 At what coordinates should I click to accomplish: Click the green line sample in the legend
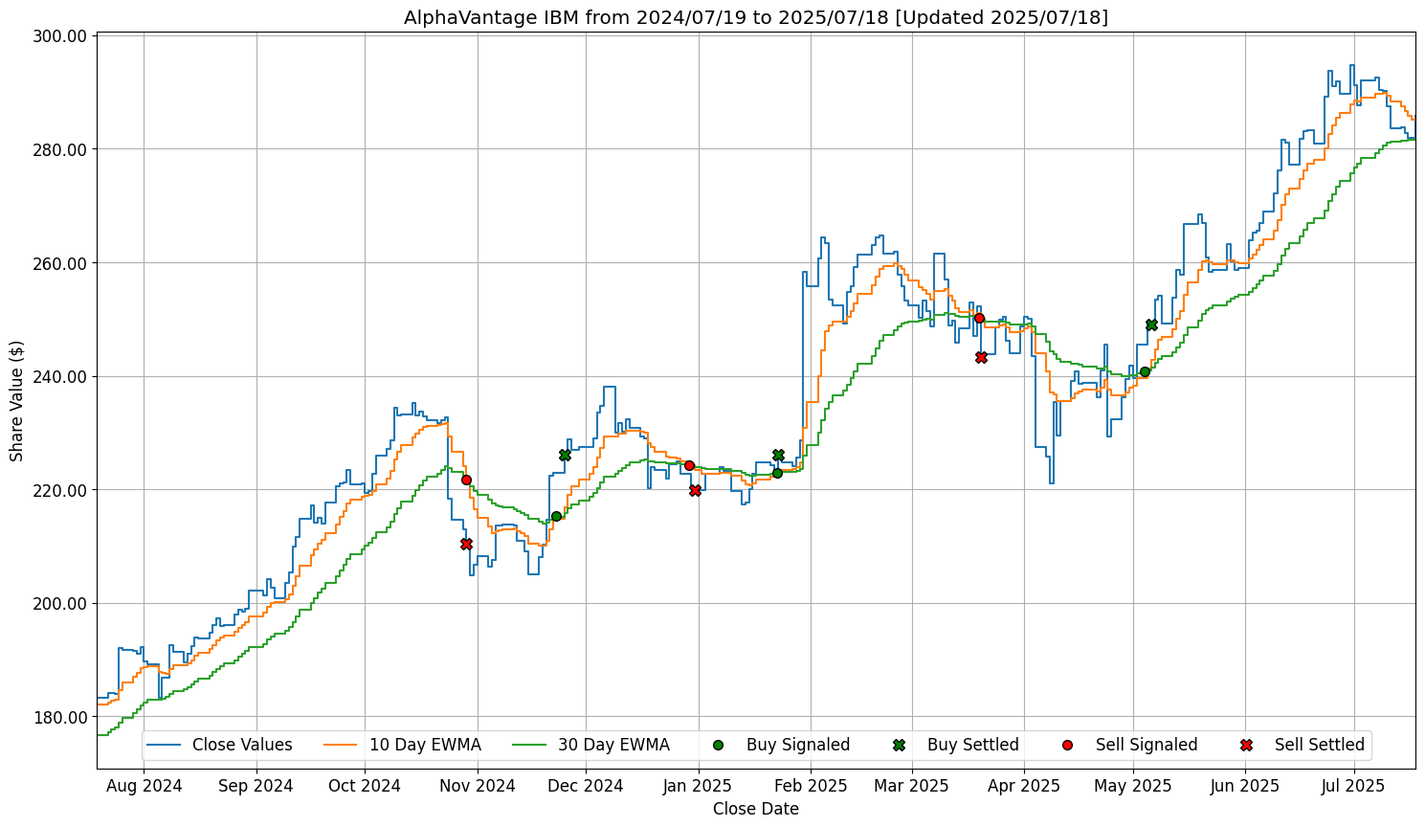tap(529, 745)
